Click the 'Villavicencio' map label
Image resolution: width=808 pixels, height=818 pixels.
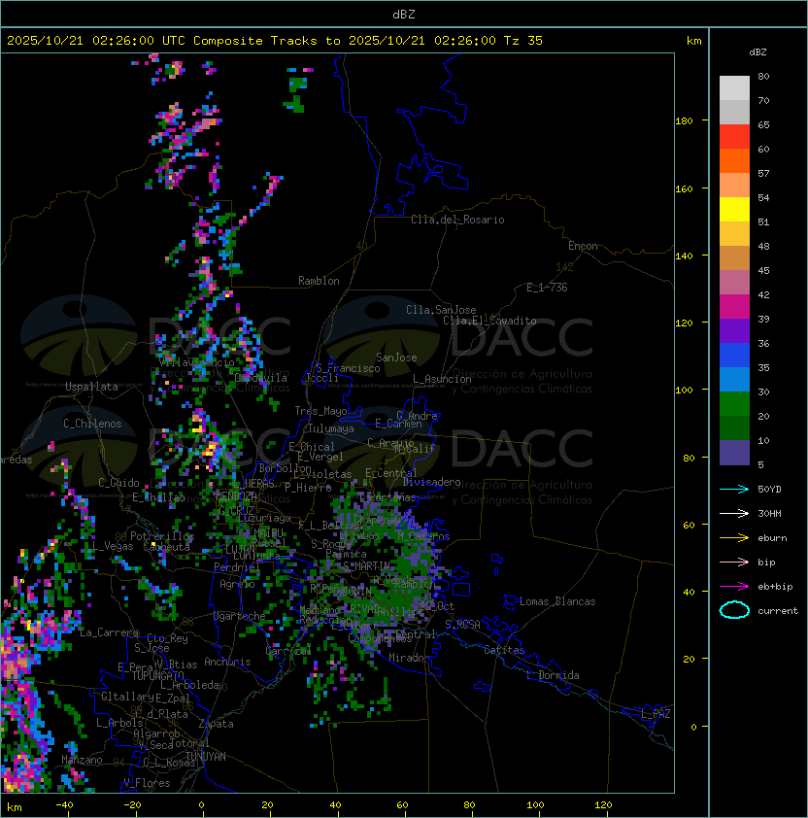[x=196, y=362]
